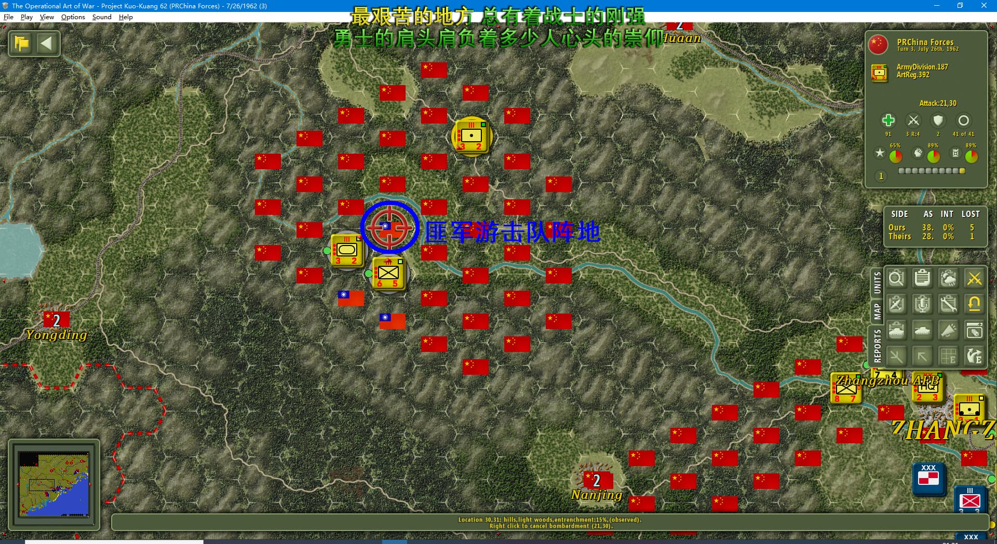The image size is (997, 544).
Task: Click the shield defense icon
Action: (x=938, y=120)
